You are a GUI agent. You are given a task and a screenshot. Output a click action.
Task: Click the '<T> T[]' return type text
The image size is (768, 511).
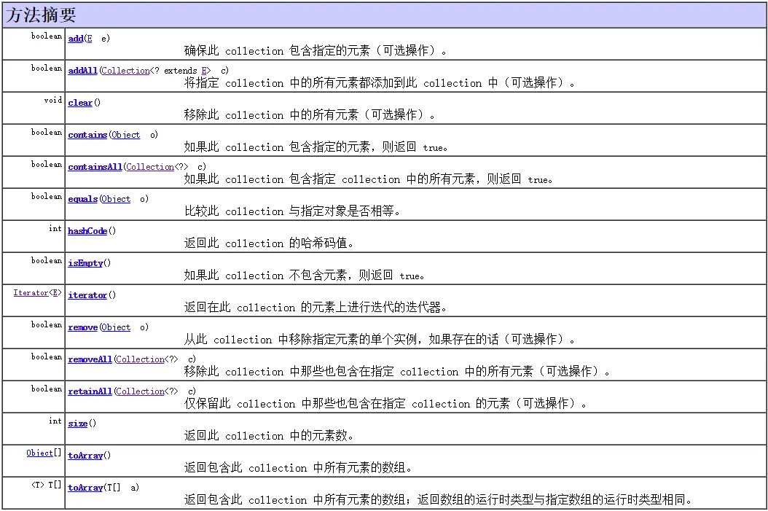click(47, 485)
